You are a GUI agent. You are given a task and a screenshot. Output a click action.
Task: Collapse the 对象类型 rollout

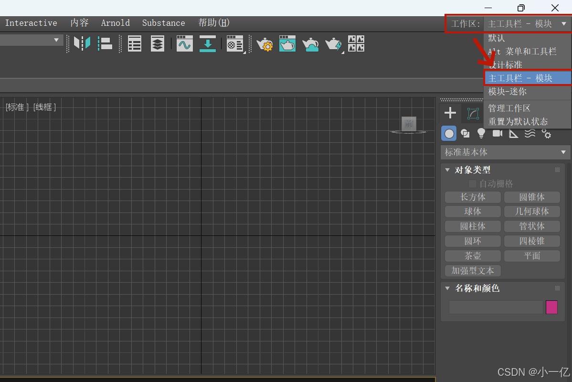pyautogui.click(x=447, y=170)
